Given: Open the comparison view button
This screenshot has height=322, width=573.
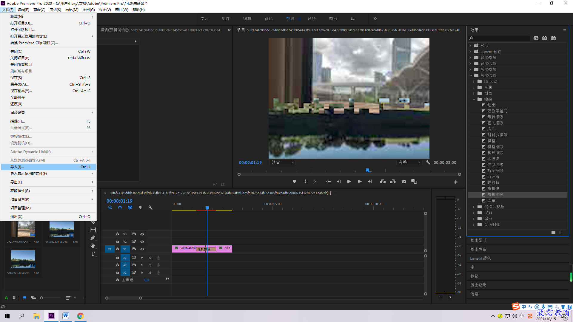Looking at the screenshot, I should [414, 182].
